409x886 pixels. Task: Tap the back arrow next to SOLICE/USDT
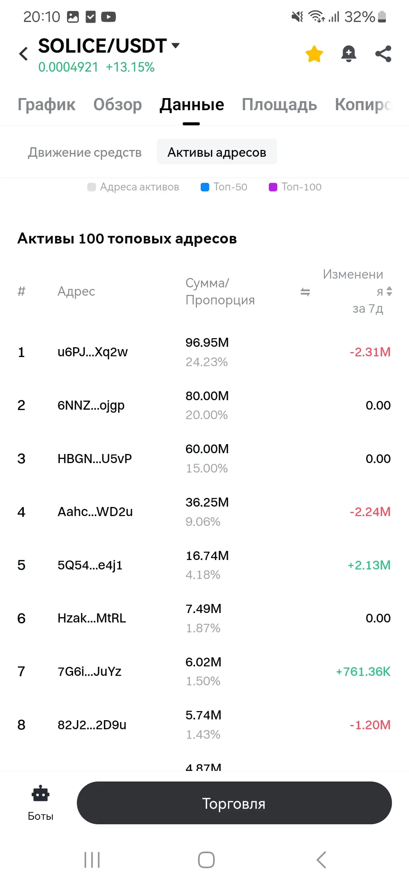tap(23, 54)
